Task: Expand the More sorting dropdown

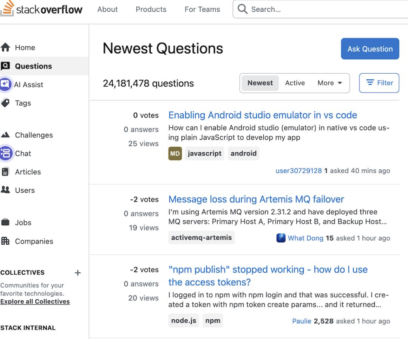Action: coord(329,83)
